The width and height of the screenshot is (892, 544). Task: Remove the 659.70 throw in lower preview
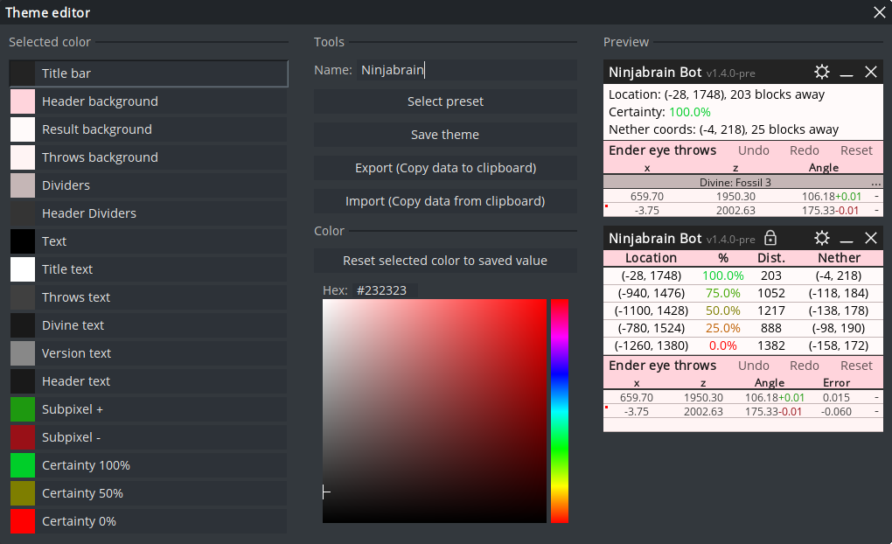[x=876, y=397]
